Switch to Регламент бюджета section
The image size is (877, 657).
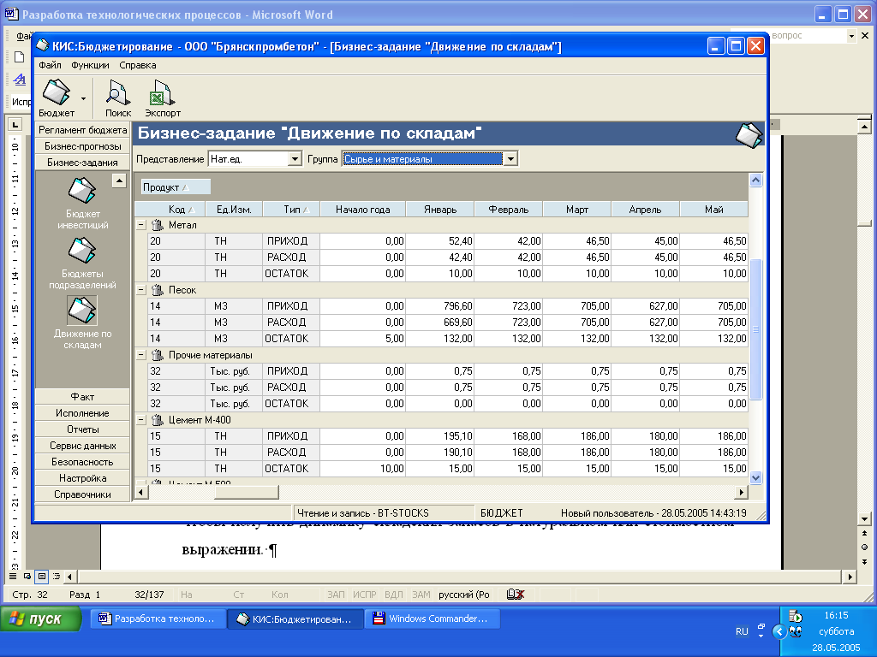pyautogui.click(x=83, y=130)
